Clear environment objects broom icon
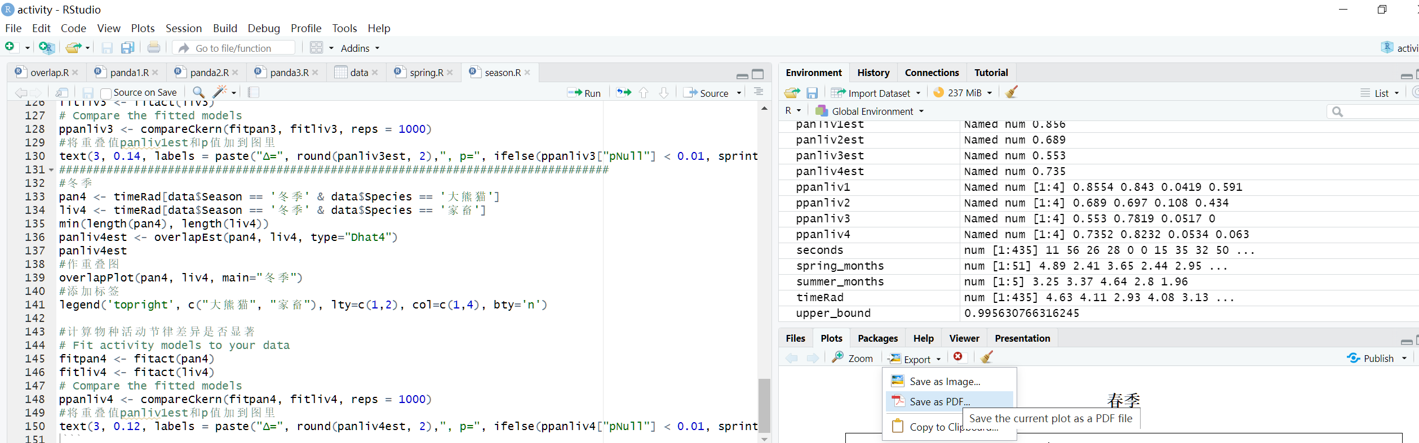 tap(1012, 92)
